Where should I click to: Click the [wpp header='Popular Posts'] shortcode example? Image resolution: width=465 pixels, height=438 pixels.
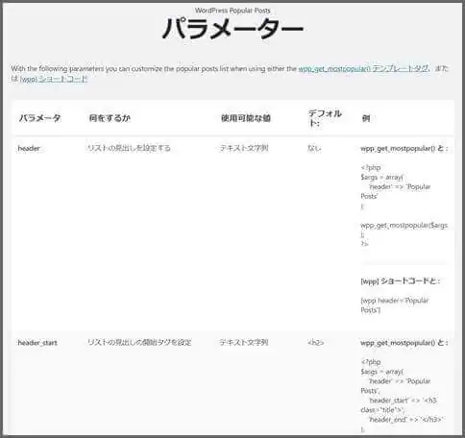(x=395, y=305)
